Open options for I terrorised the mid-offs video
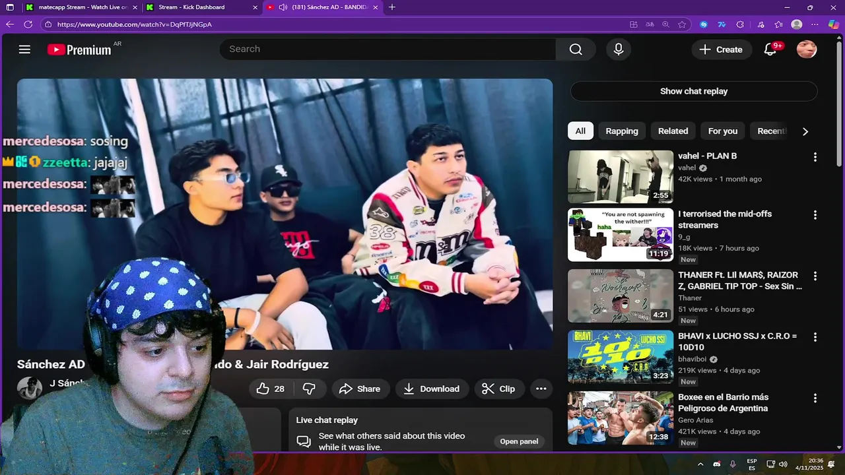 click(x=815, y=215)
